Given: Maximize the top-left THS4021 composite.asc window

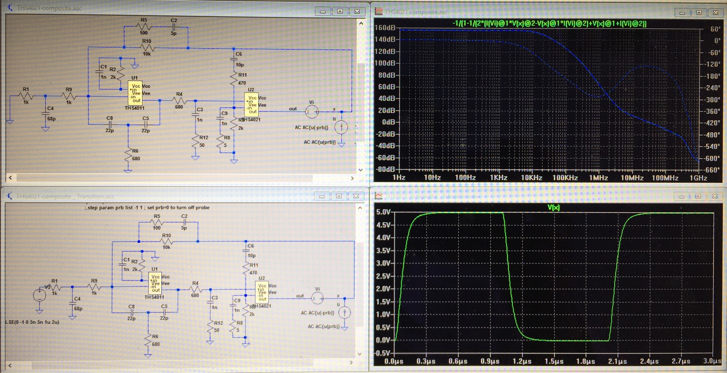Looking at the screenshot, I should 340,11.
